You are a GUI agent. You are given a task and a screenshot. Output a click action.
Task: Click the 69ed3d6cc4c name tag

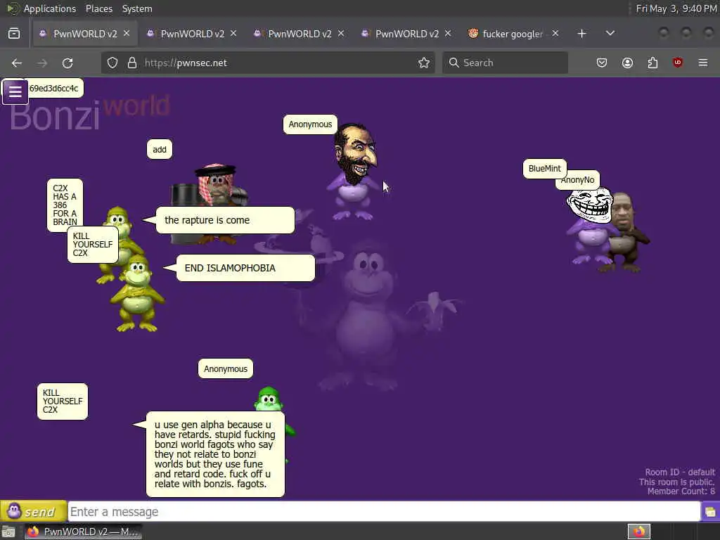point(53,88)
